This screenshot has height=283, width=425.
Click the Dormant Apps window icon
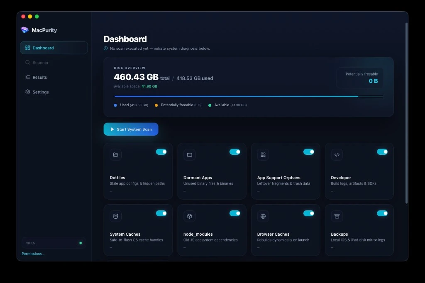tap(189, 154)
